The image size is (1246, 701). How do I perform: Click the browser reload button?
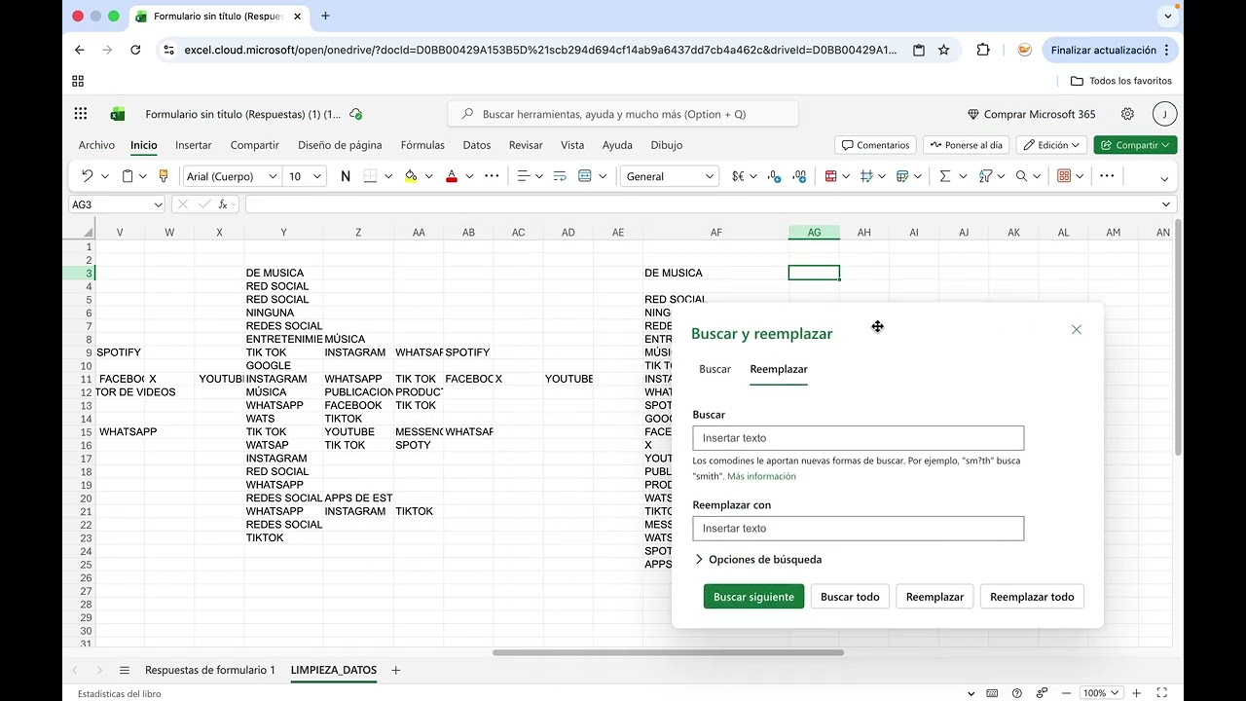[x=135, y=50]
